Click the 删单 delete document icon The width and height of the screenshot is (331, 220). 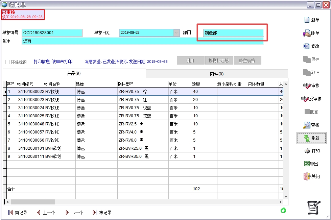(307, 33)
